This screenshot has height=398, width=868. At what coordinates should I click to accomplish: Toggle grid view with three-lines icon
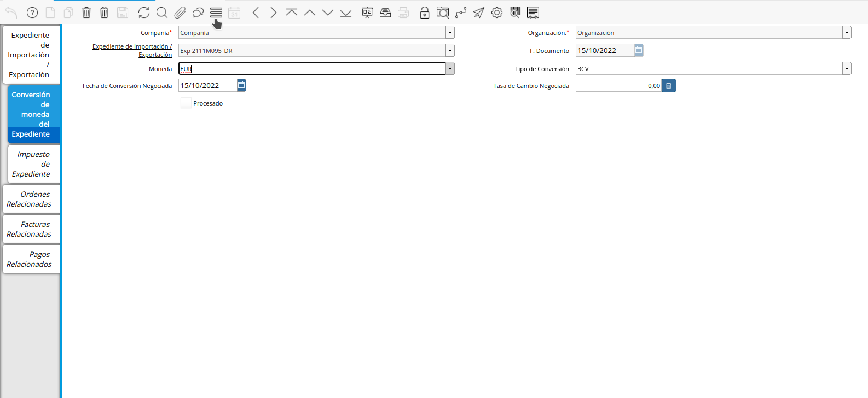[216, 13]
